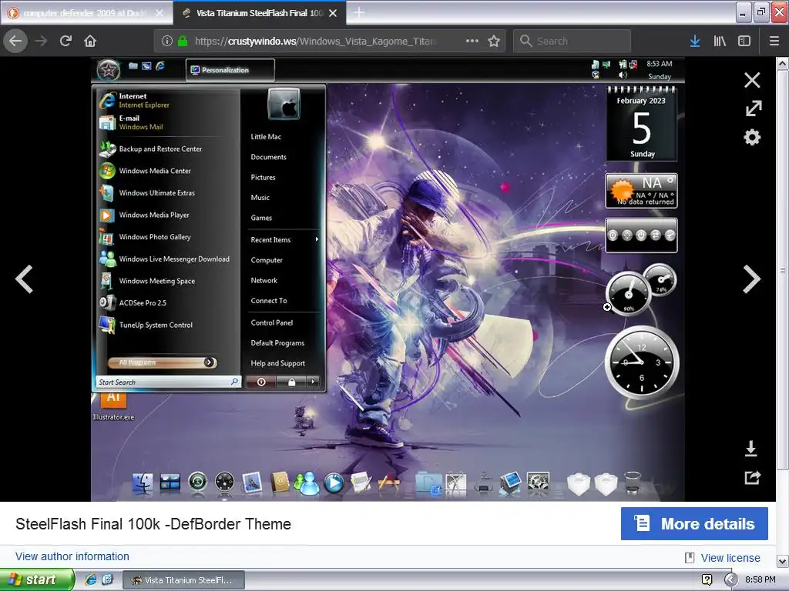Image resolution: width=789 pixels, height=591 pixels.
Task: Click the Finder dock icon
Action: [143, 483]
